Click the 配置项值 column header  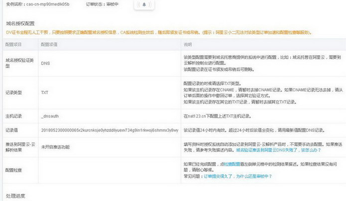50,44
